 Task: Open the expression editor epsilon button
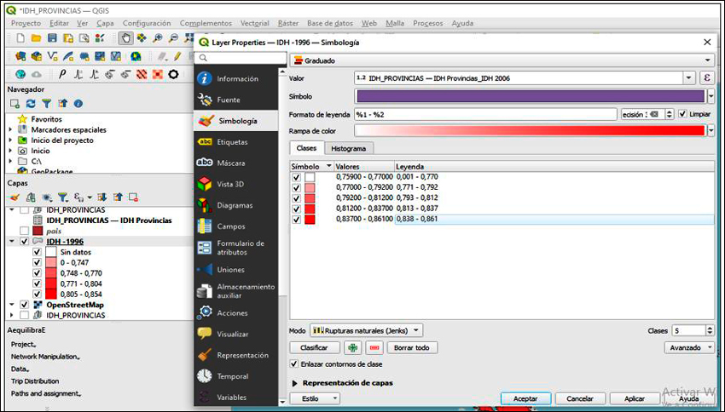coord(706,77)
